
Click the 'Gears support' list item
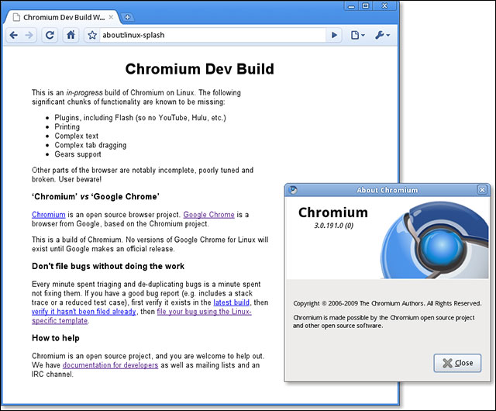click(77, 154)
